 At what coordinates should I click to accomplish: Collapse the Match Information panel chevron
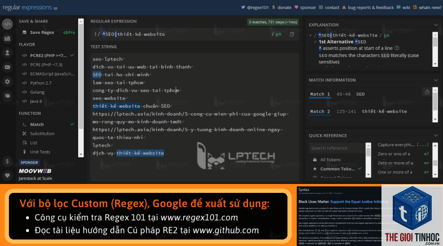(x=436, y=80)
